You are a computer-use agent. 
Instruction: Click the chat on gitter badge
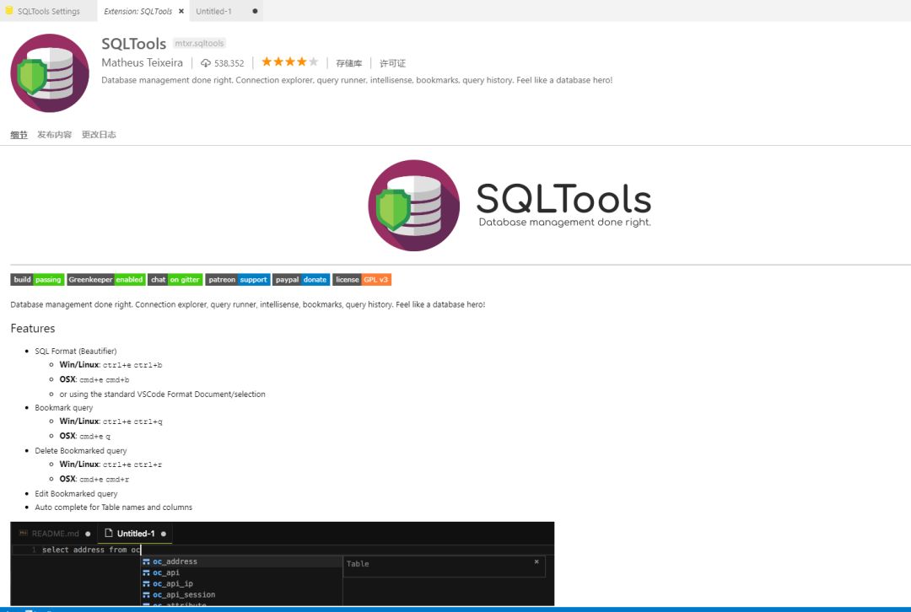click(175, 280)
